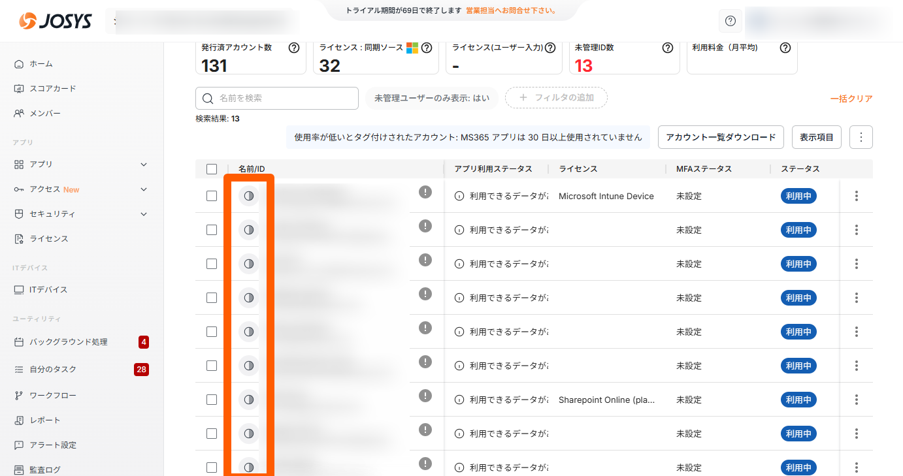This screenshot has width=903, height=476.
Task: Click 一括クリア link to clear filters
Action: pos(851,99)
